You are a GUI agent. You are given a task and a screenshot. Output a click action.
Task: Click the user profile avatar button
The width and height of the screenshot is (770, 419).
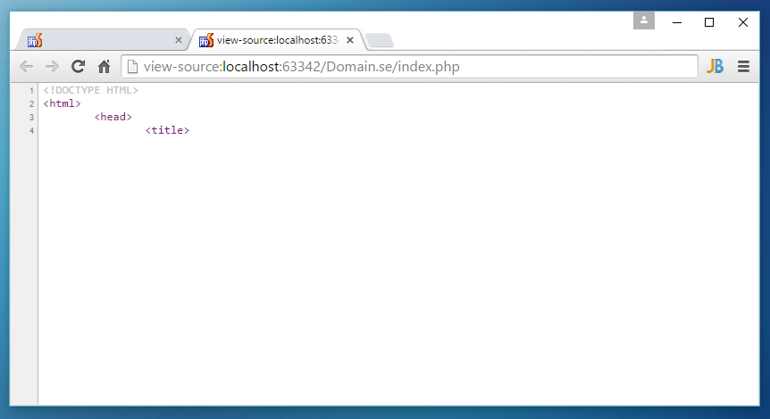coord(644,21)
